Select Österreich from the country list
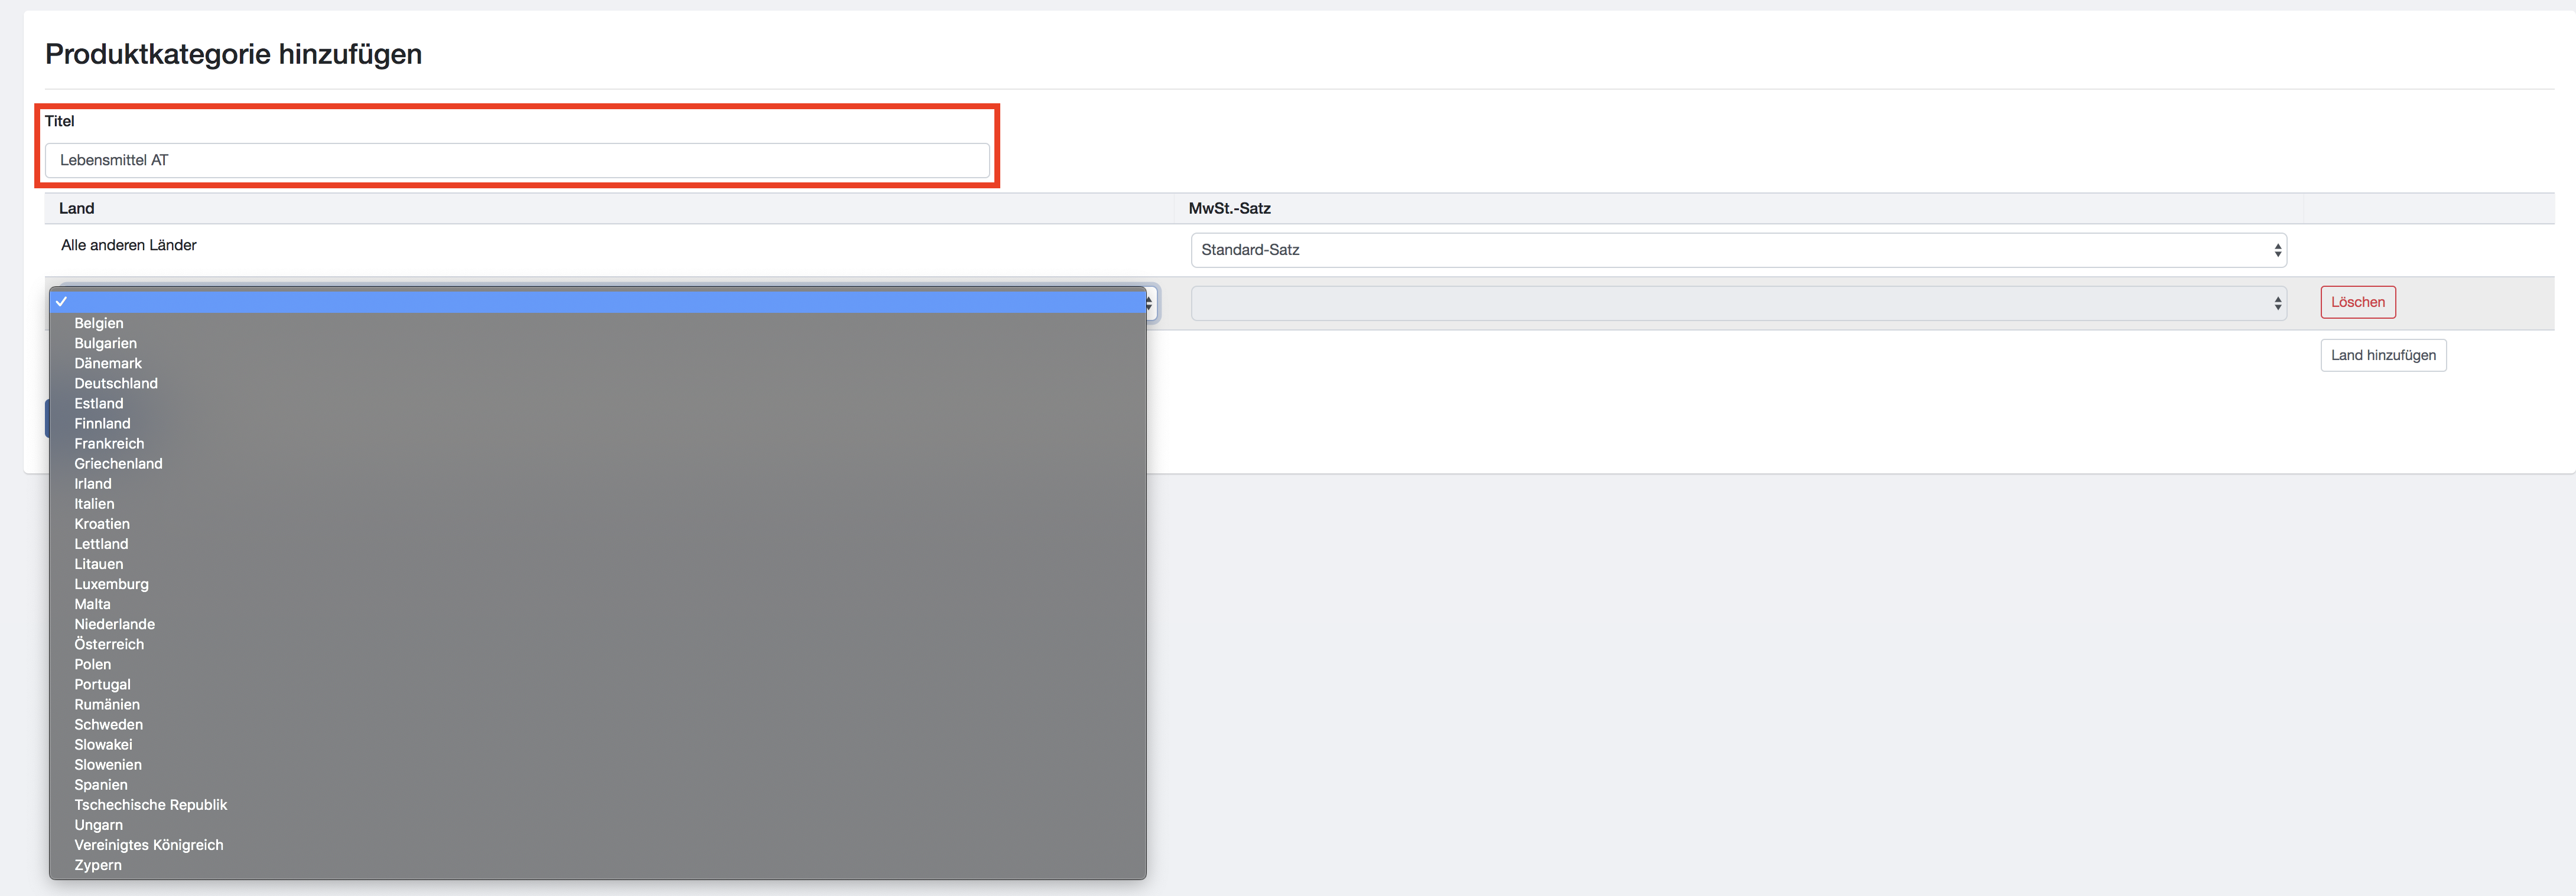Viewport: 2576px width, 896px height. 109,645
